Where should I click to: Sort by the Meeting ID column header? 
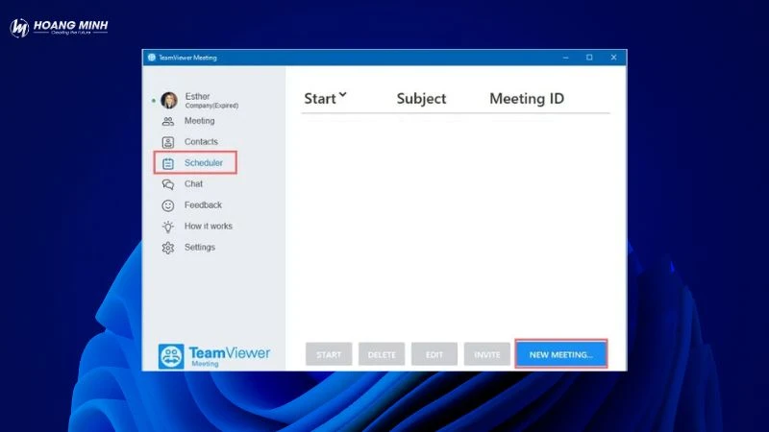point(527,99)
